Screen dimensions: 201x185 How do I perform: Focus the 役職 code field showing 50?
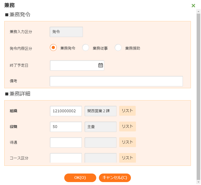pyautogui.click(x=66, y=127)
